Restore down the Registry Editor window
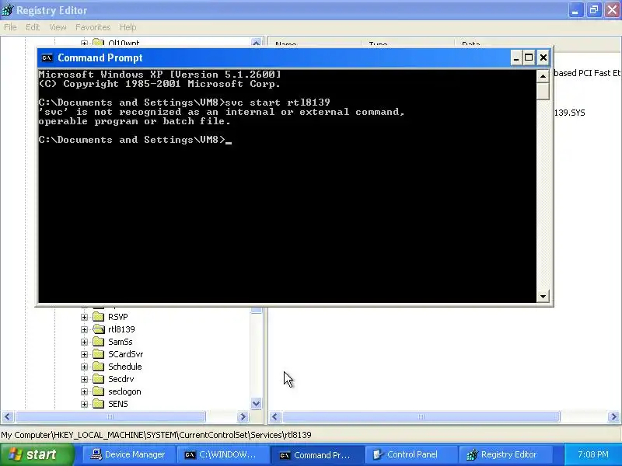The height and width of the screenshot is (466, 622). (x=594, y=10)
